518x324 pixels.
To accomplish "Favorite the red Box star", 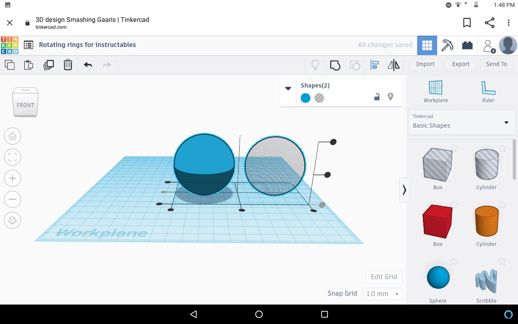I will coord(454,205).
